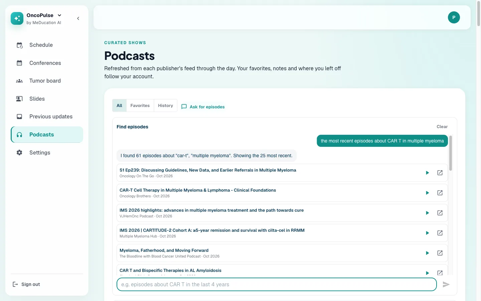Screen dimensions: 481x301
Task: Switch to the Favorites tab
Action: tap(140, 106)
